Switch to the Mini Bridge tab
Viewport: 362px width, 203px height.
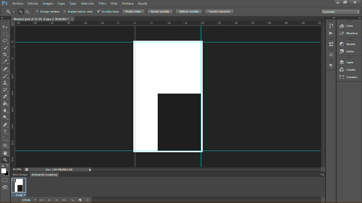coord(20,175)
